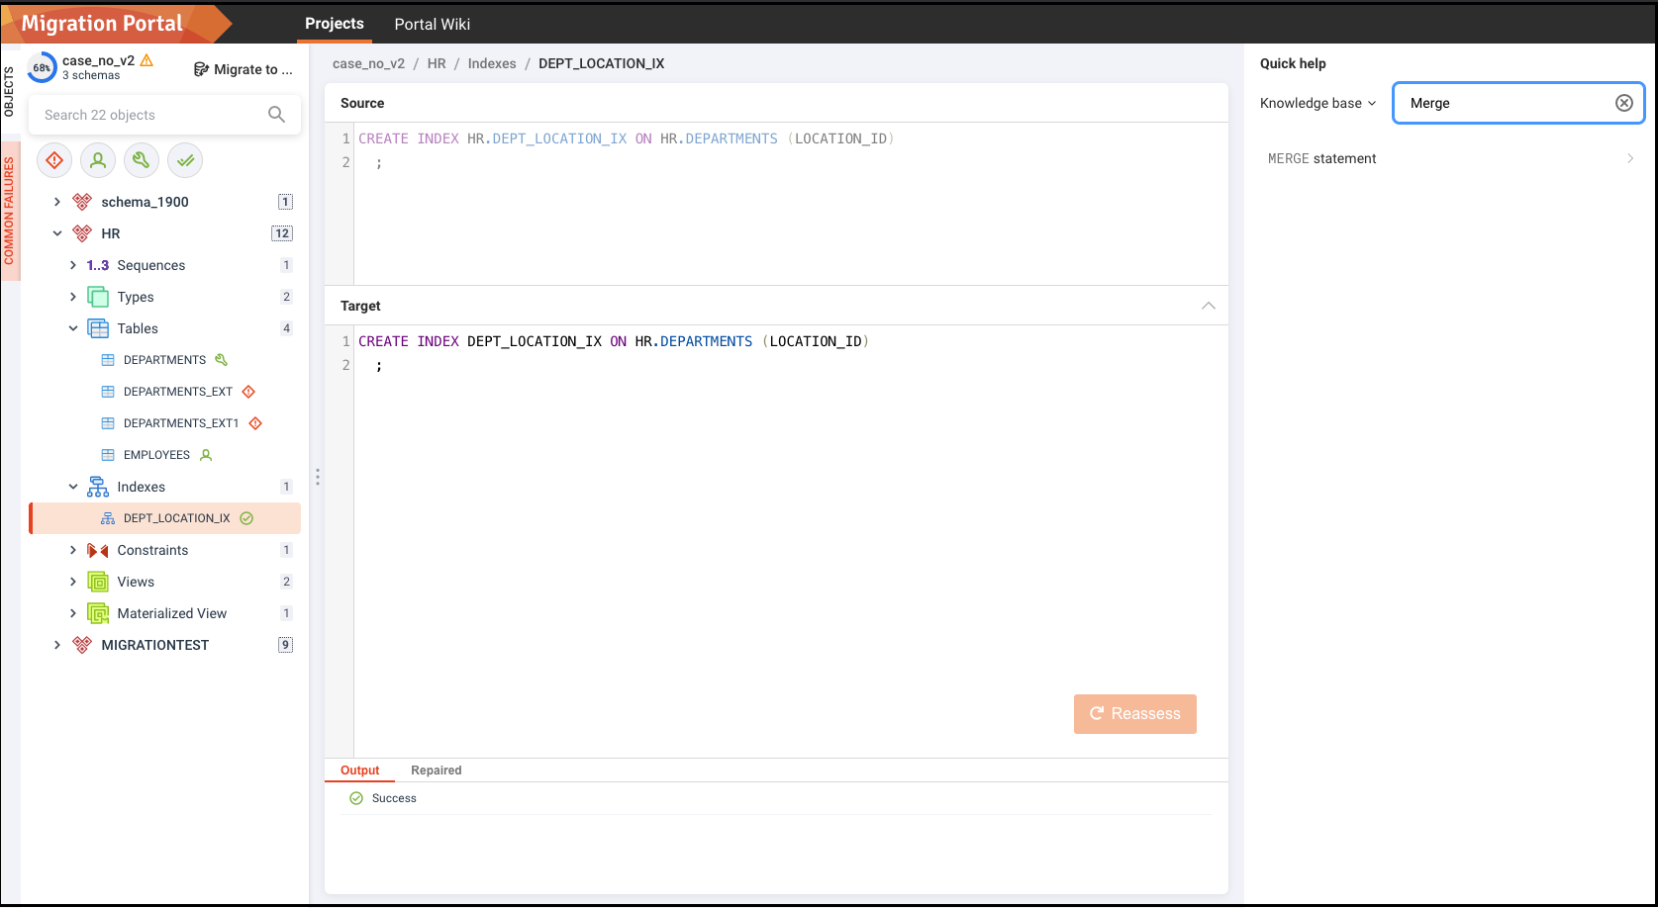Collapse the Tables node

(x=73, y=328)
